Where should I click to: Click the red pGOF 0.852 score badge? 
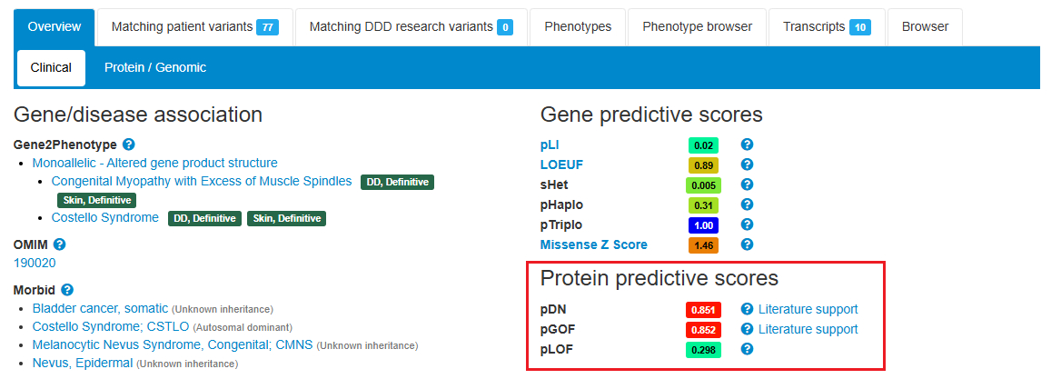point(703,329)
